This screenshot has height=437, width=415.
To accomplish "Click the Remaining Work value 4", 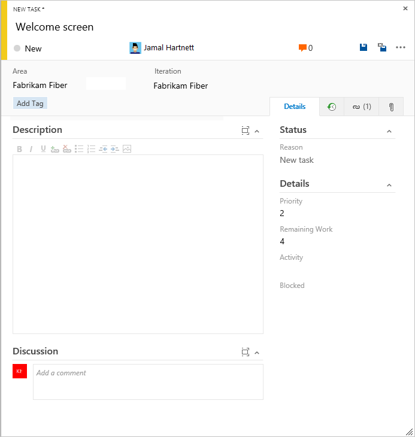I will coord(282,241).
